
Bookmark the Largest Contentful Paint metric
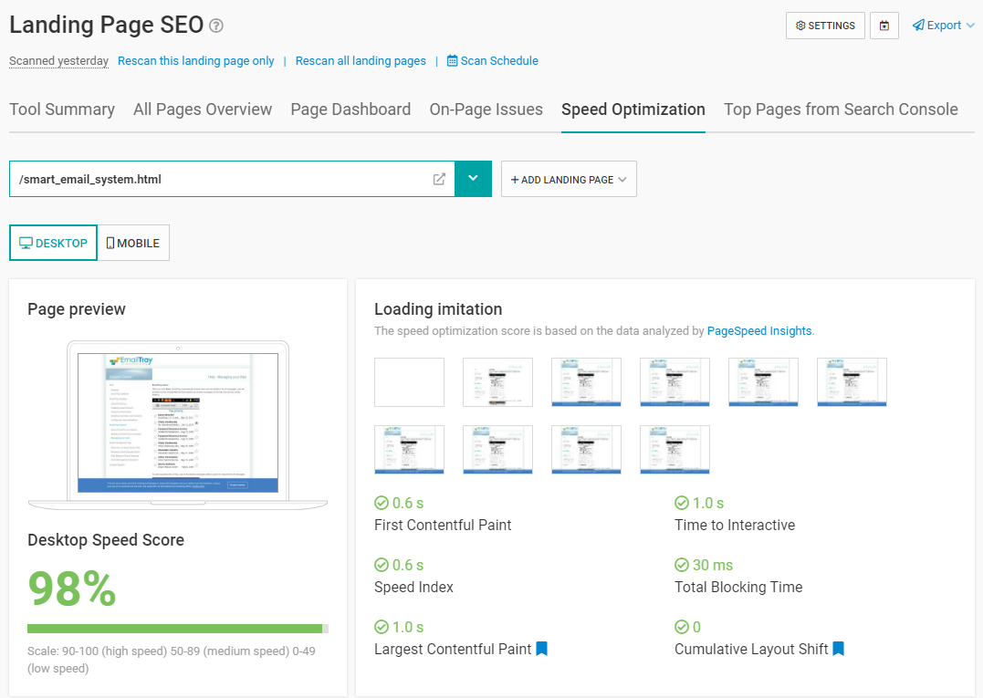pos(542,649)
